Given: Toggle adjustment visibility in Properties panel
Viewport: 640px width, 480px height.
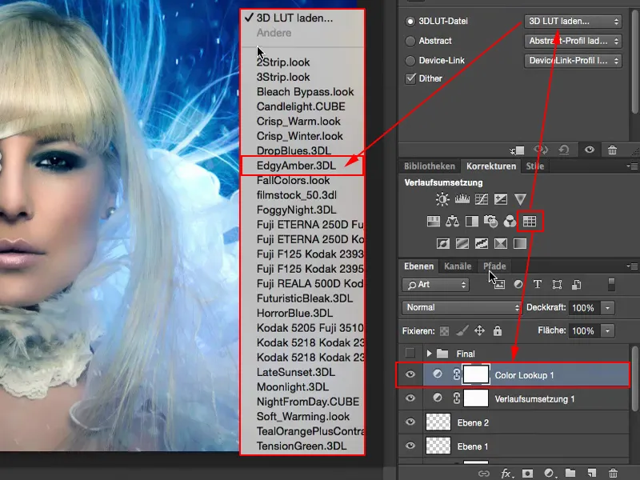Looking at the screenshot, I should (590, 150).
